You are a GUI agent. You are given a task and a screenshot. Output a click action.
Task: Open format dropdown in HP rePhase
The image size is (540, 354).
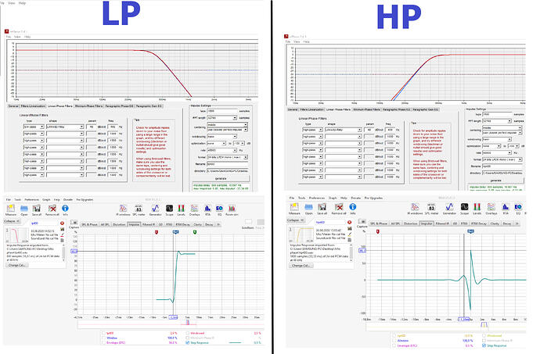click(x=502, y=159)
